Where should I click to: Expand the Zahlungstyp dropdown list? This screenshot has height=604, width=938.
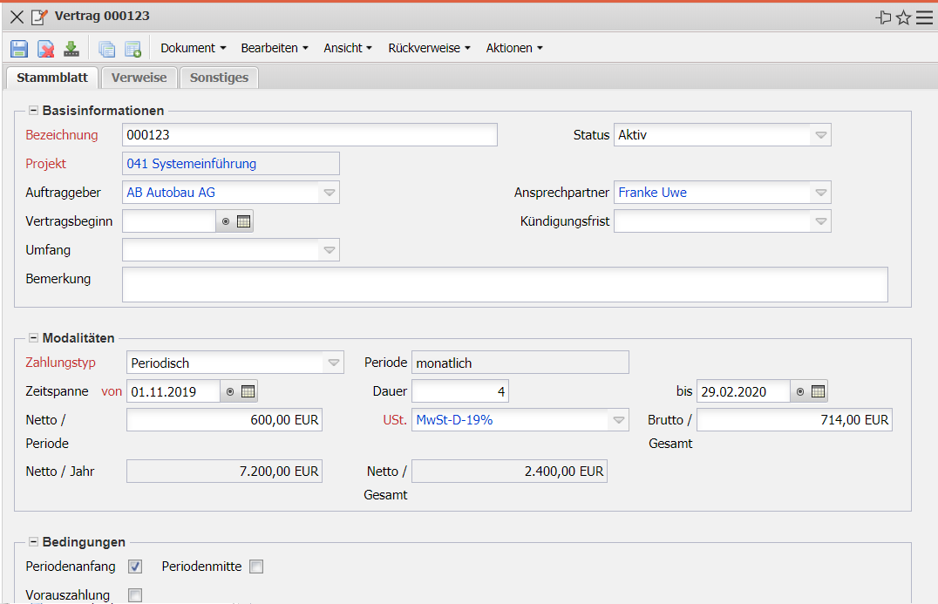[331, 363]
